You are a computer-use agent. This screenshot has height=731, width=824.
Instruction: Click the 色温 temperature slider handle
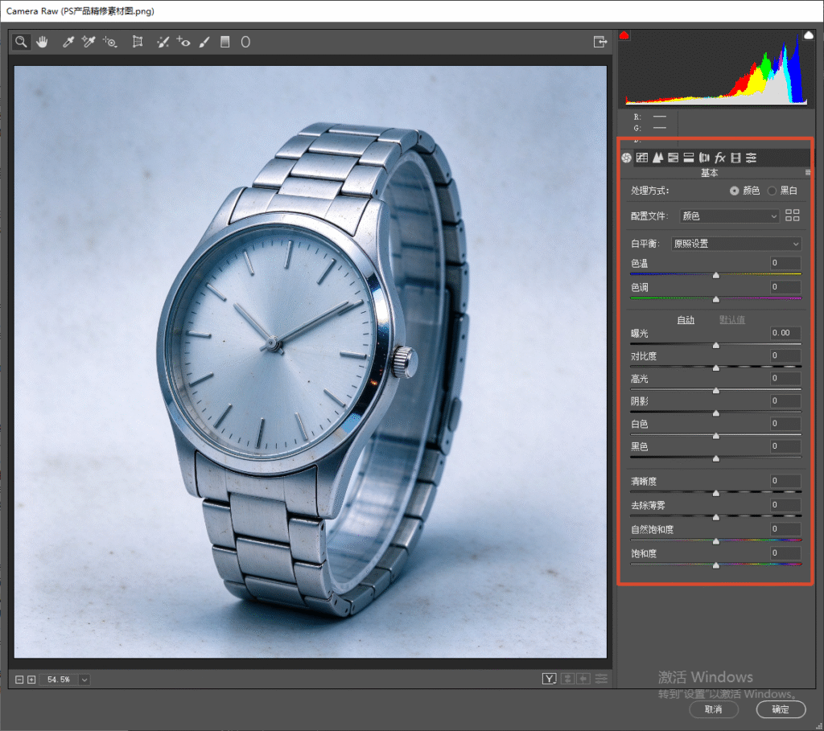[715, 275]
